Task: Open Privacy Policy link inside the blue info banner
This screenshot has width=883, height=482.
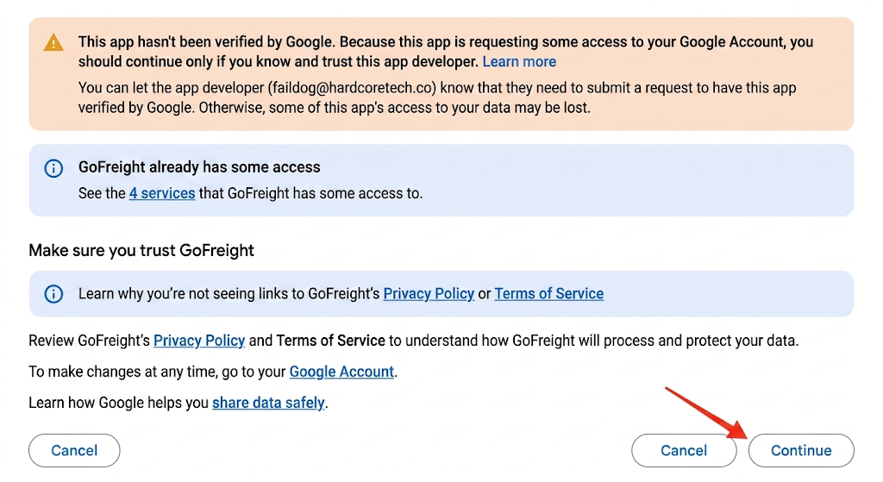Action: (429, 293)
